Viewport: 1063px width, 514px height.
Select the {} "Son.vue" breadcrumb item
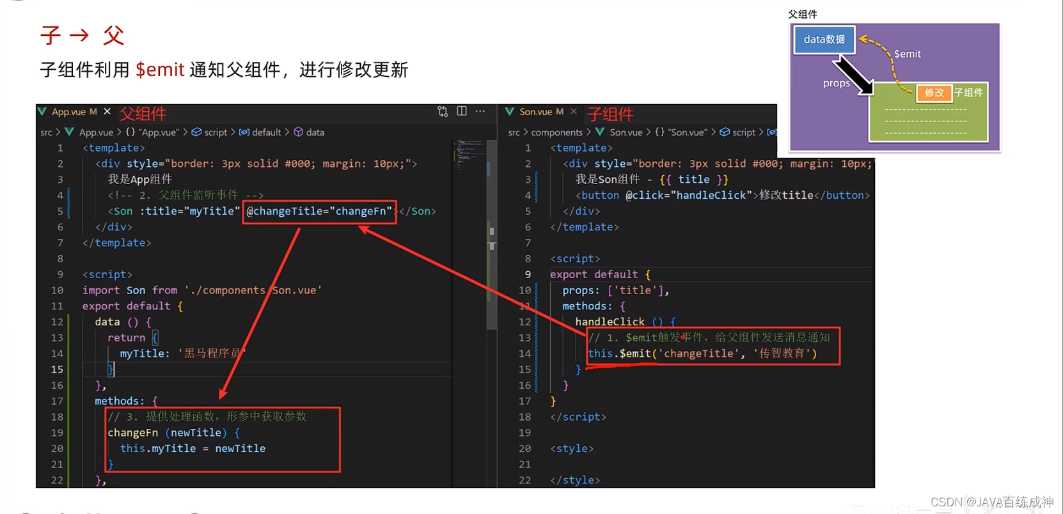click(x=681, y=132)
